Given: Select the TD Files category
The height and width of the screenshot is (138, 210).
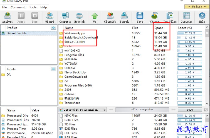Looking at the screenshot, I should tap(132, 124).
